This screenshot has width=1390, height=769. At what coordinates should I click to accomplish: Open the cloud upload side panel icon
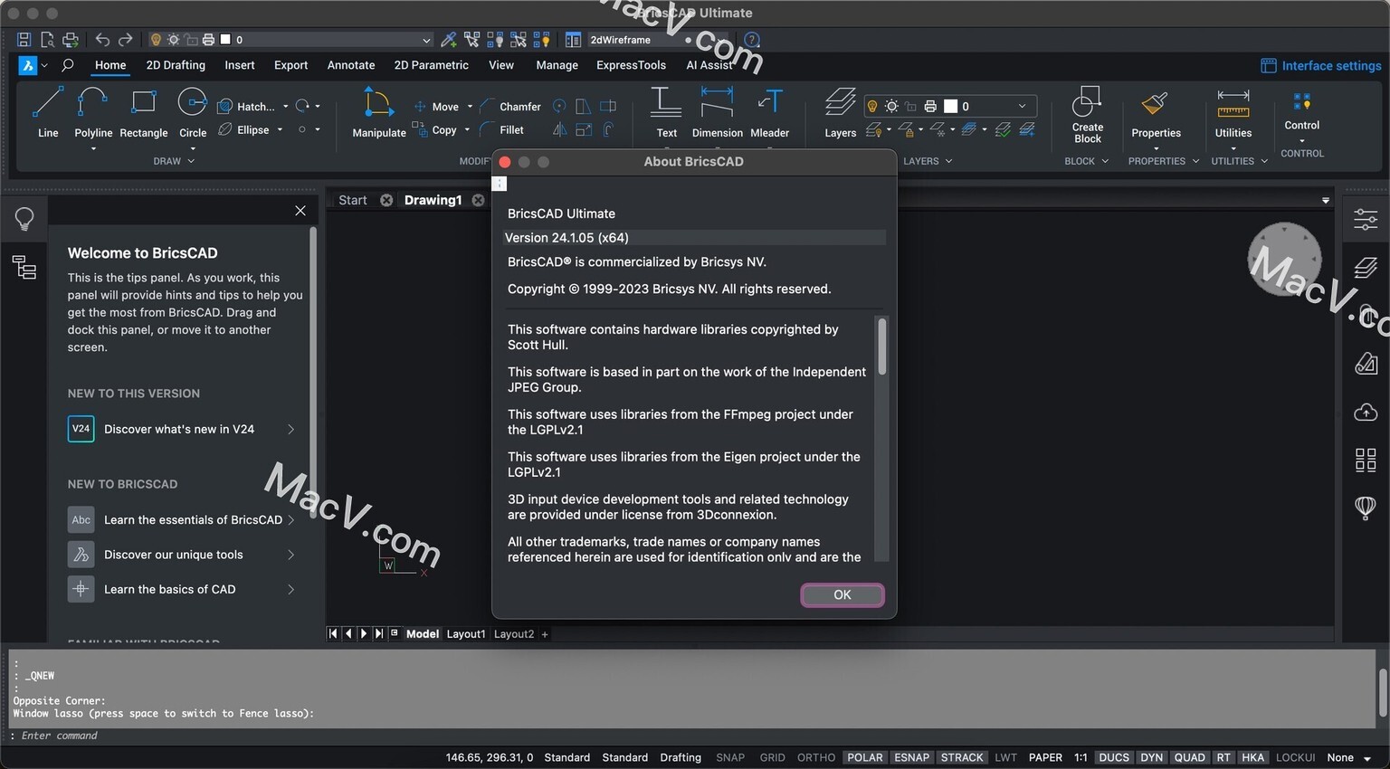(x=1366, y=413)
